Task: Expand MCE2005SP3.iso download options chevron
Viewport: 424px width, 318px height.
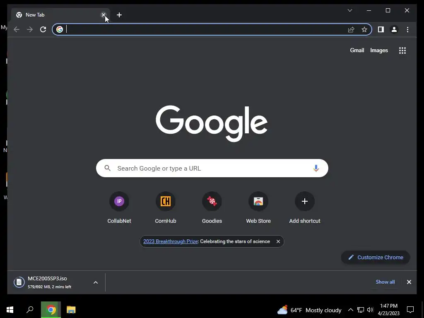Action: pos(96,282)
